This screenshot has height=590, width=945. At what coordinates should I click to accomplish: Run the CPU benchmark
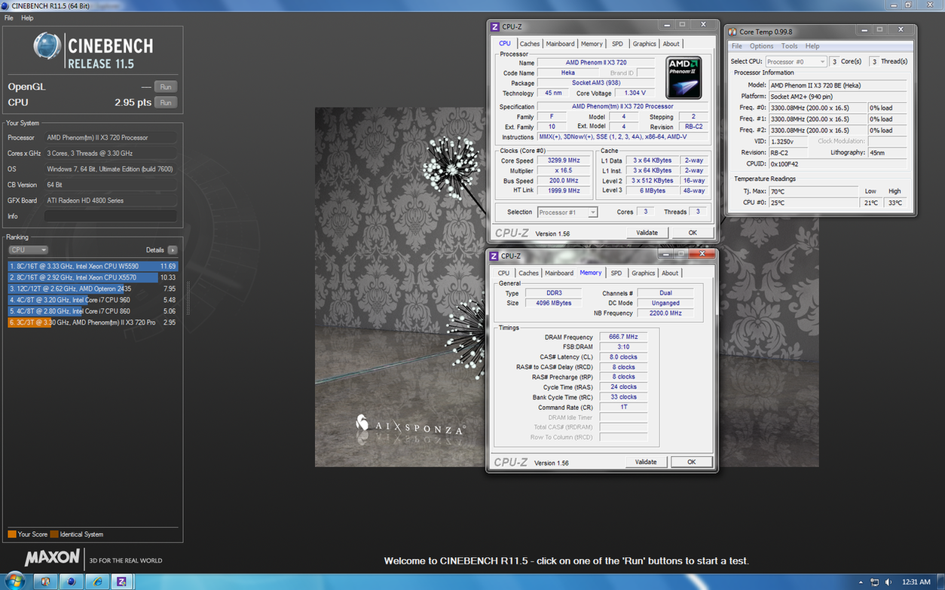(166, 102)
